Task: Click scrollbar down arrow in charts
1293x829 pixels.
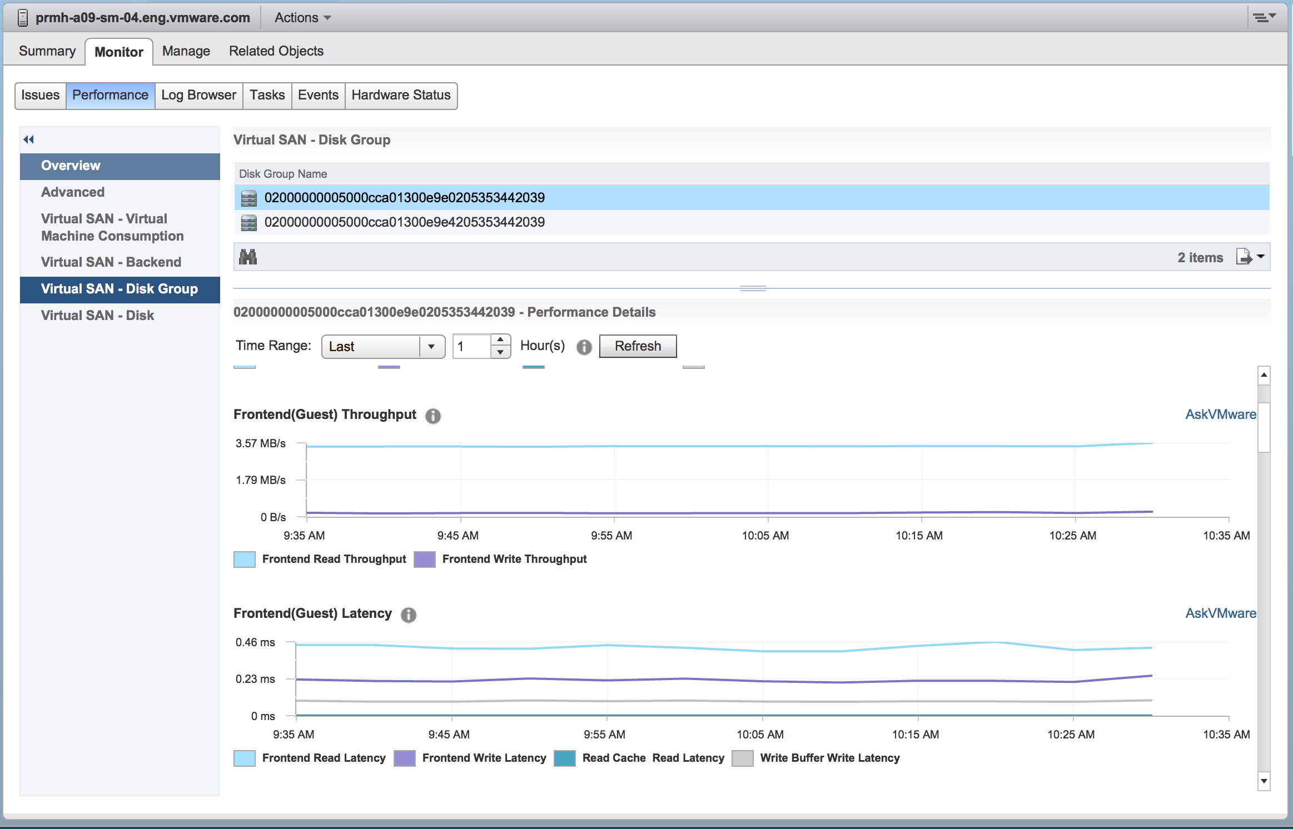Action: point(1264,781)
